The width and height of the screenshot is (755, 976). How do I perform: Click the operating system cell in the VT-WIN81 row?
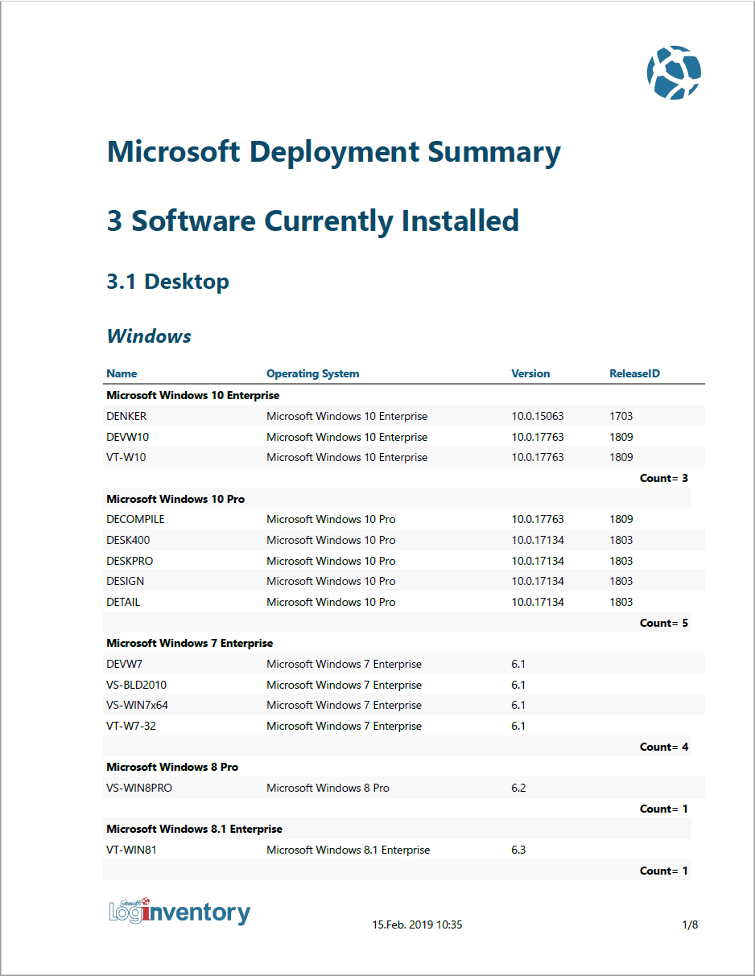(349, 850)
